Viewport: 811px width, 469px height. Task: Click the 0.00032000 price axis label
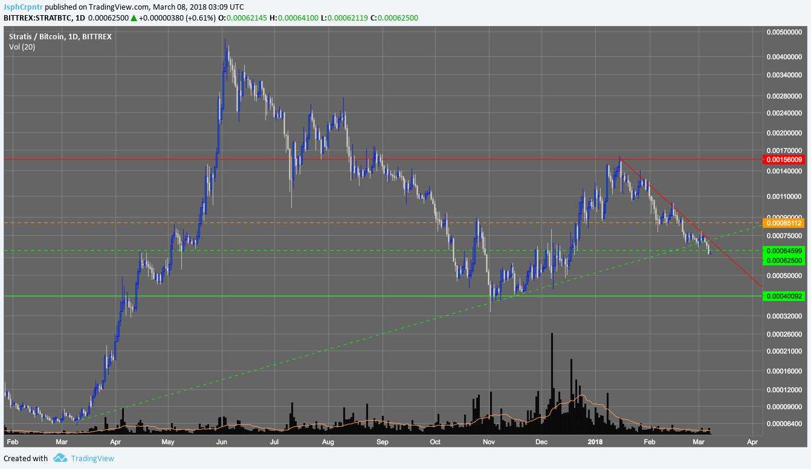785,315
